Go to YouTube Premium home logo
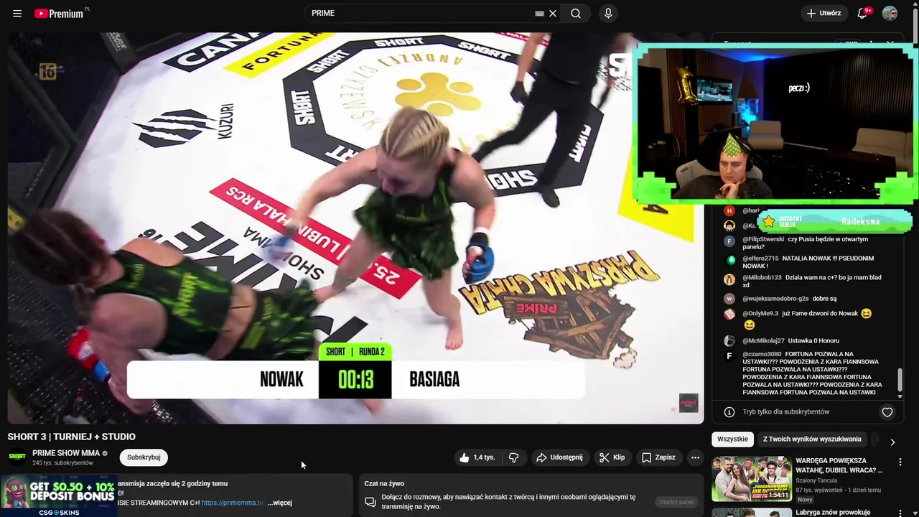The width and height of the screenshot is (919, 517). pos(59,13)
